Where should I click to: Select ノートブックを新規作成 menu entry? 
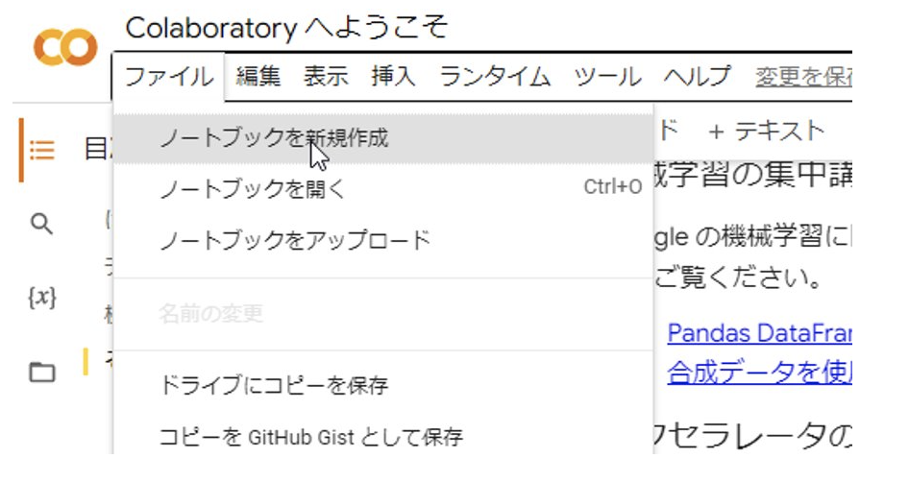(274, 138)
